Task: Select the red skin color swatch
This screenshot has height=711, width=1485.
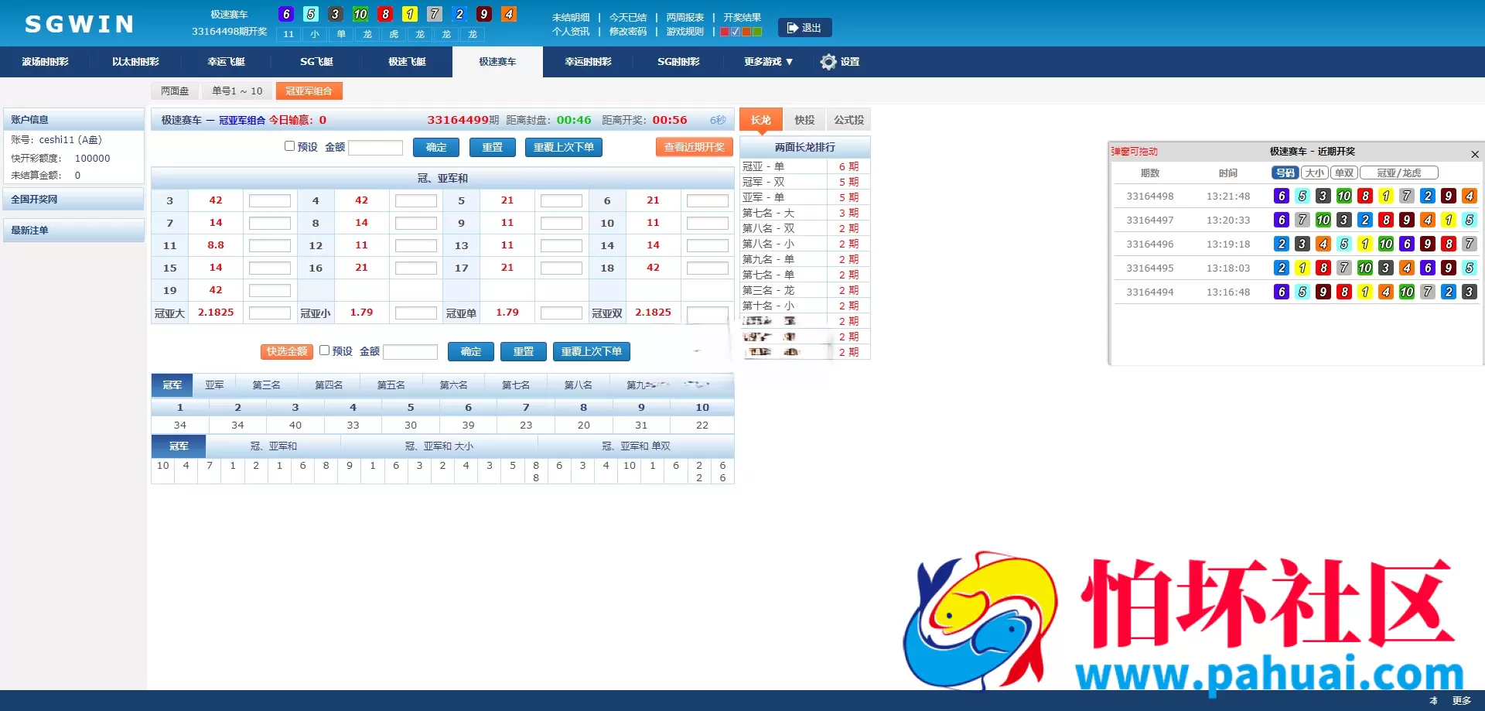Action: 725,32
